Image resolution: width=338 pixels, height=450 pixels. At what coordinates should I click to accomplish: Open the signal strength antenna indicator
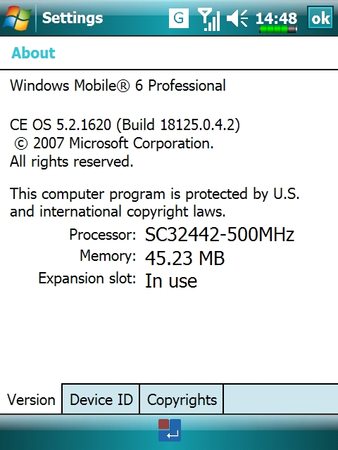coord(209,19)
